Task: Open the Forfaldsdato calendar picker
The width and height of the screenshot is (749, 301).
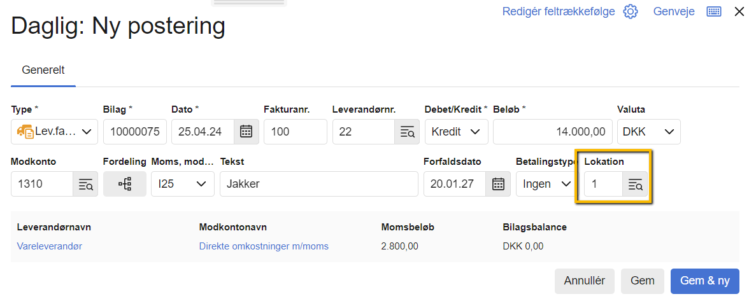Action: point(498,184)
